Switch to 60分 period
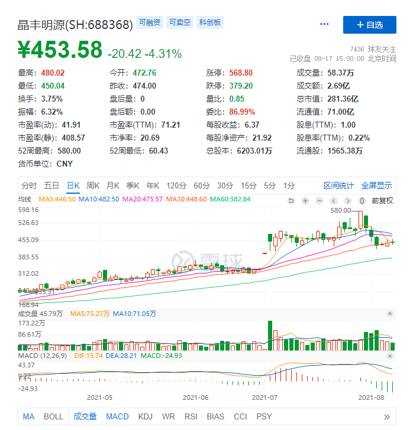The width and height of the screenshot is (413, 430). [x=202, y=185]
